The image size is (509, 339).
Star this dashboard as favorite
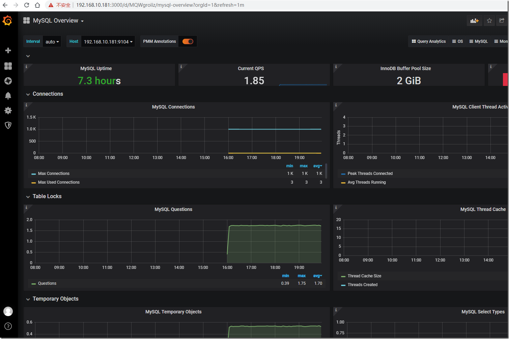click(489, 21)
